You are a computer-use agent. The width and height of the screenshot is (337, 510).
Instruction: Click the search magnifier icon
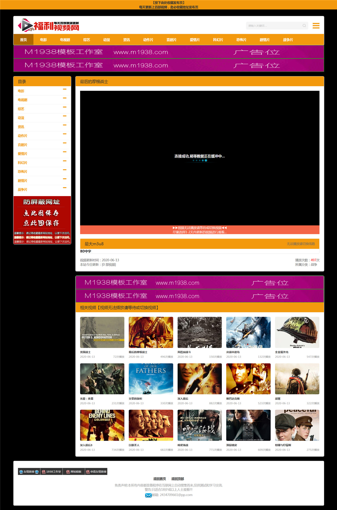click(304, 26)
